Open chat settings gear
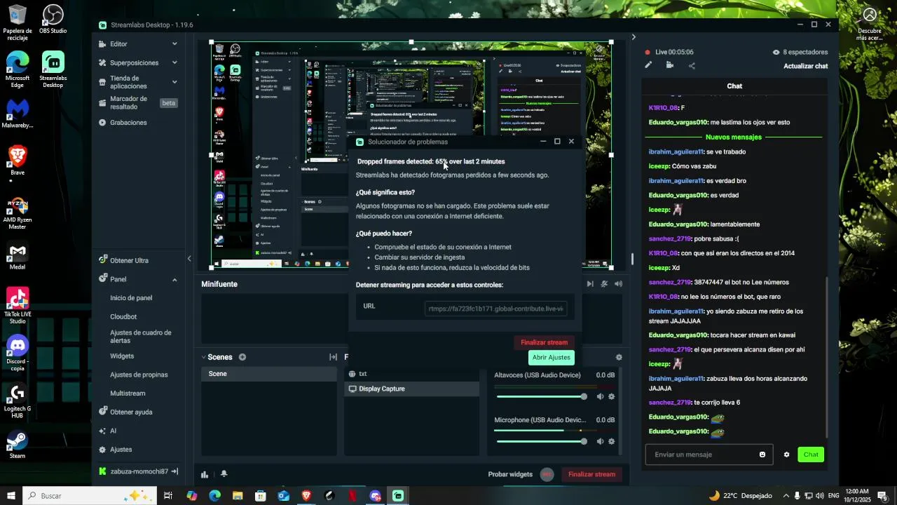897x505 pixels. [786, 454]
